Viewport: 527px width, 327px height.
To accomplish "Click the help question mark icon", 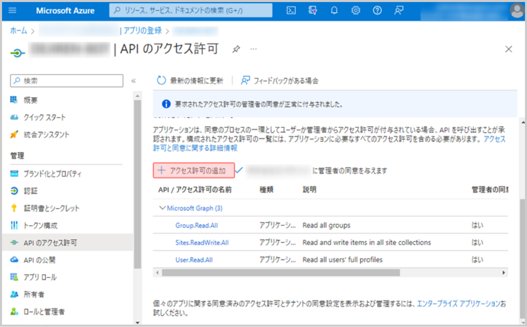I will pos(377,10).
